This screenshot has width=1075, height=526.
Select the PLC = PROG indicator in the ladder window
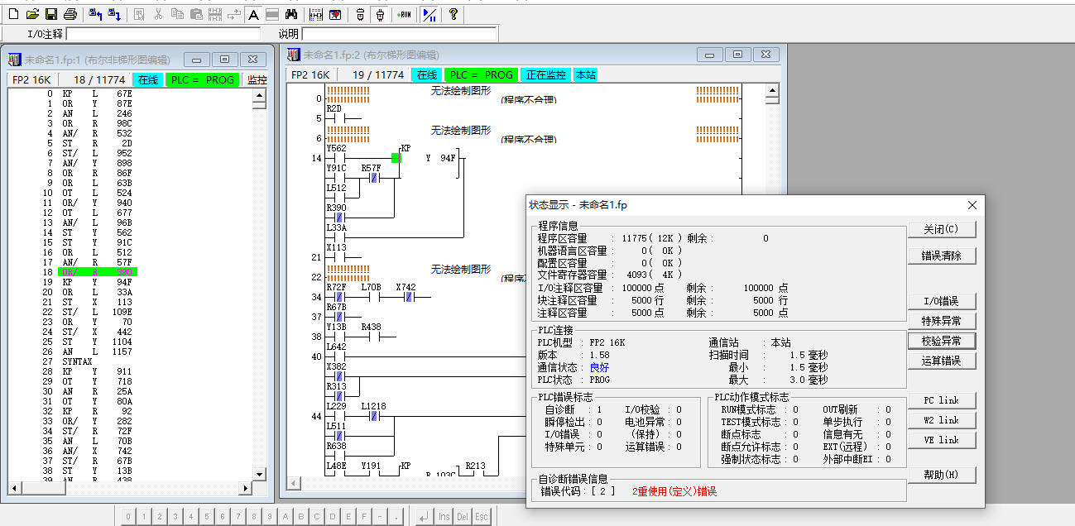click(482, 74)
